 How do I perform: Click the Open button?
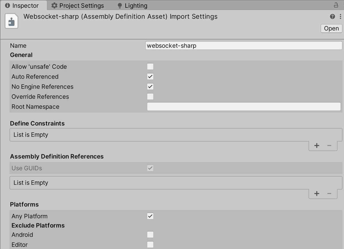[x=331, y=28]
